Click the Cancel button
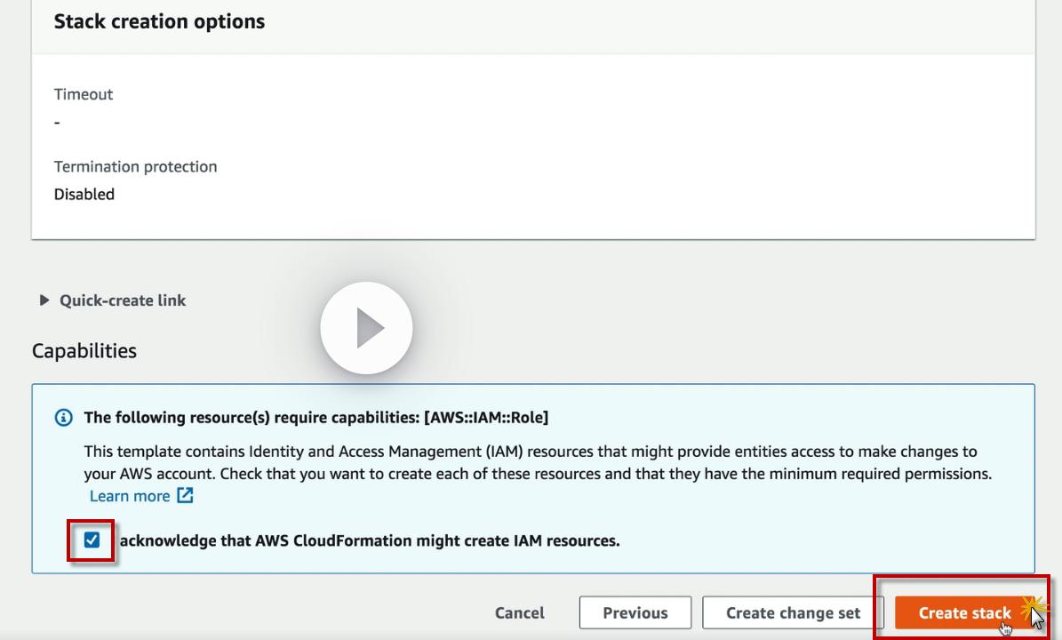The height and width of the screenshot is (640, 1062). click(x=520, y=612)
